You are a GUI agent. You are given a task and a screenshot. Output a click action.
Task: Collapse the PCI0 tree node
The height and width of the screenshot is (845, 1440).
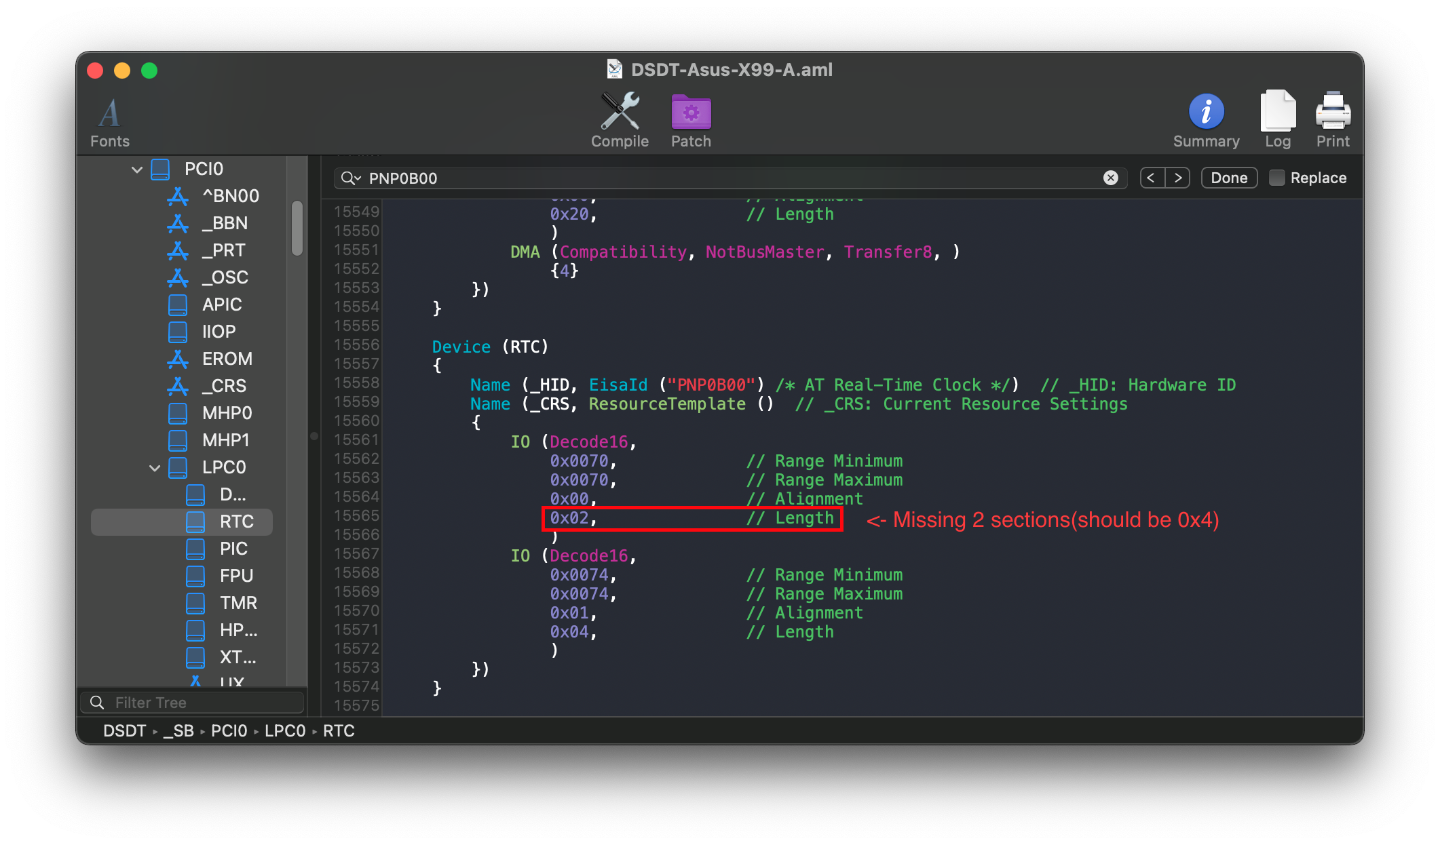pyautogui.click(x=137, y=169)
